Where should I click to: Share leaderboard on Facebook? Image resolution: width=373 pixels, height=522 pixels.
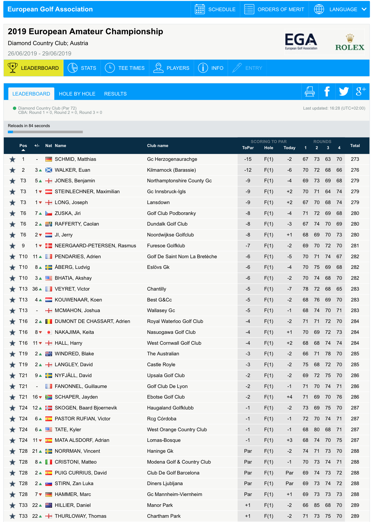[x=327, y=92]
